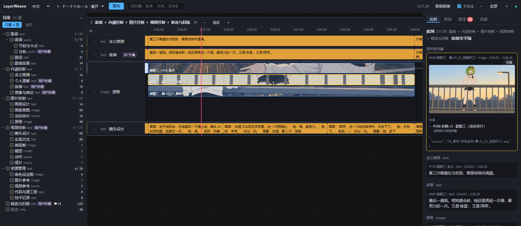The width and height of the screenshot is (521, 226).
Task: Check the 音频 layer checkbox
Action: [12, 40]
